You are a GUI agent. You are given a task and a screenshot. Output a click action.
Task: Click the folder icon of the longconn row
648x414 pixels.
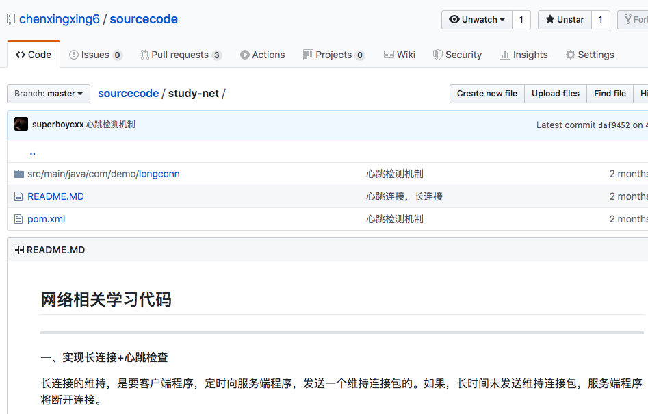[19, 174]
